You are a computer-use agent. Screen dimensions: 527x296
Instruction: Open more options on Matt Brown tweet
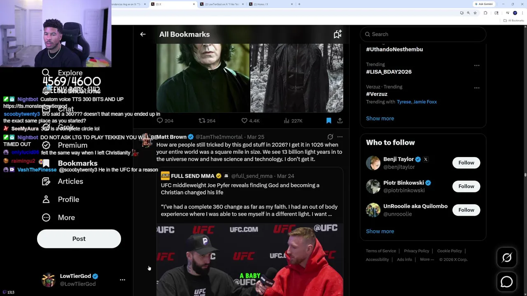tap(340, 136)
